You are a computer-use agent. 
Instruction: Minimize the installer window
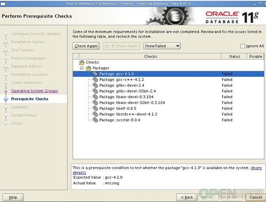[254, 4]
